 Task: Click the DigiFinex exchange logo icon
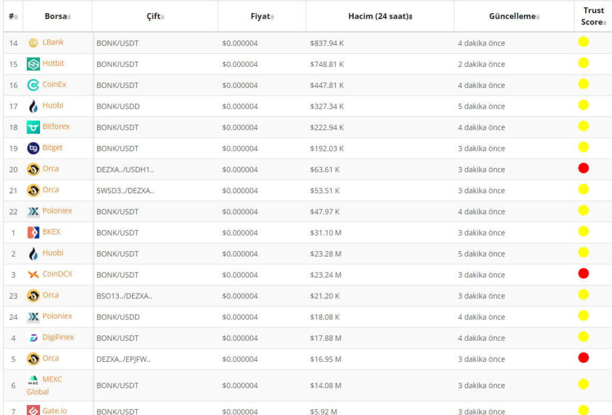pyautogui.click(x=33, y=338)
